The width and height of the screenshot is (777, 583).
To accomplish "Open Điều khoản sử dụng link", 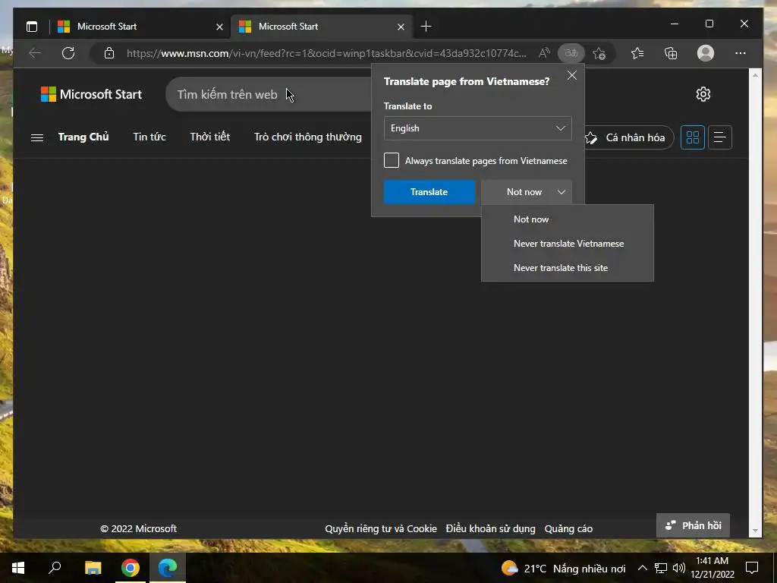I will click(x=491, y=529).
